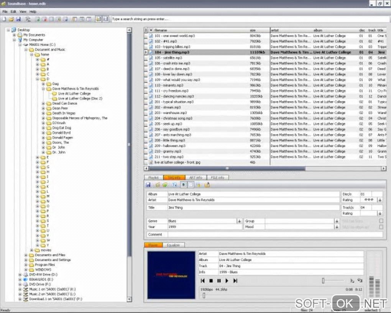Viewport: 391px width, 313px height.
Task: Stop playback with the stop button
Action: 211,281
